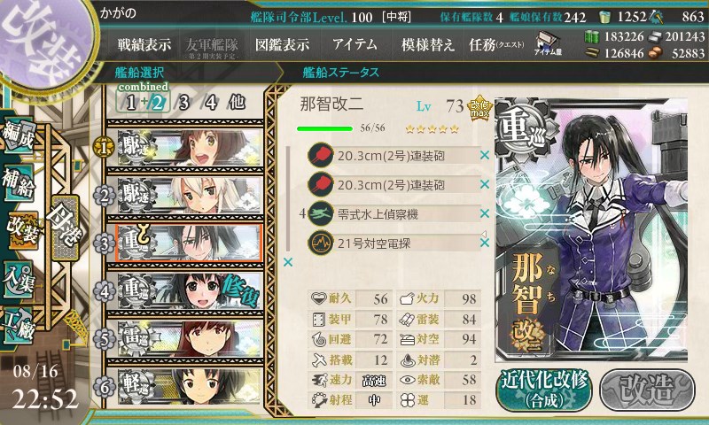Viewport: 709px width, 425px height.
Task: Open 任務 (クエスト) quest menu
Action: (496, 44)
